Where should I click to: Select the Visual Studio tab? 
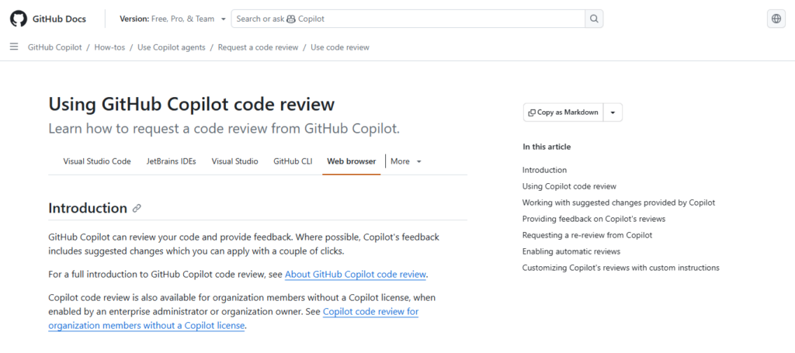tap(234, 161)
